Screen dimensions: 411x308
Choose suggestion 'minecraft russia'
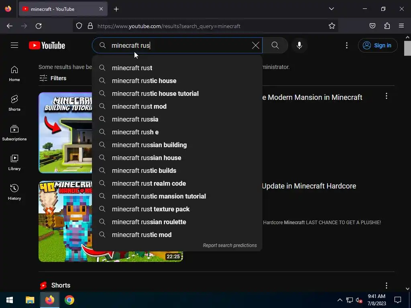click(x=177, y=119)
